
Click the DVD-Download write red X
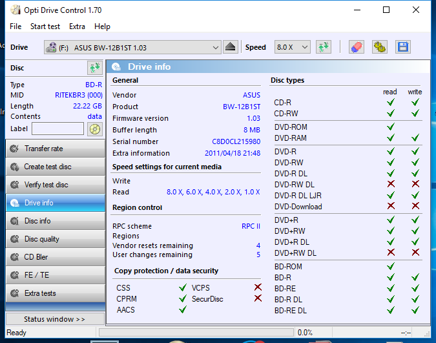pos(415,206)
